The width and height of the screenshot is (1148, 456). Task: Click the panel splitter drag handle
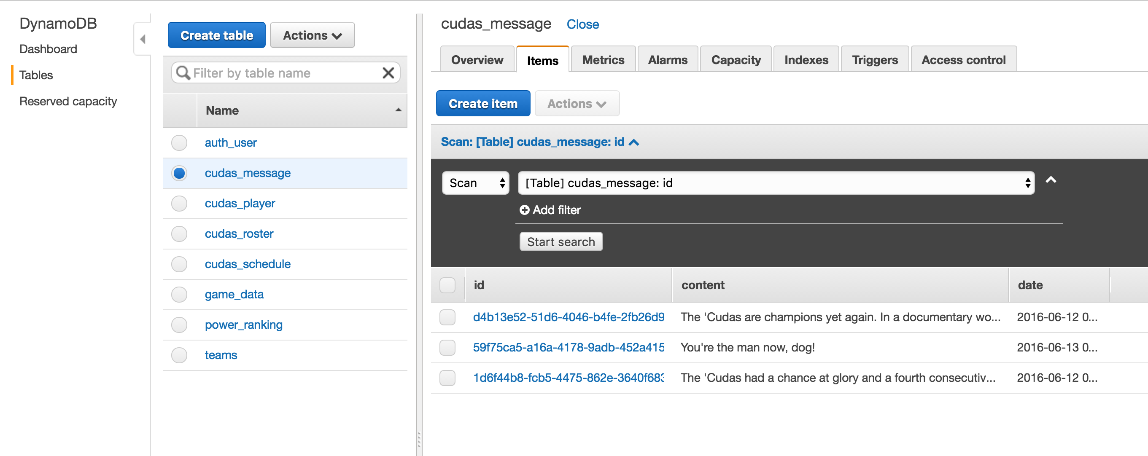click(x=419, y=440)
